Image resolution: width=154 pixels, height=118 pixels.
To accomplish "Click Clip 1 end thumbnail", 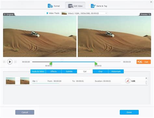I will pyautogui.click(x=25, y=81).
